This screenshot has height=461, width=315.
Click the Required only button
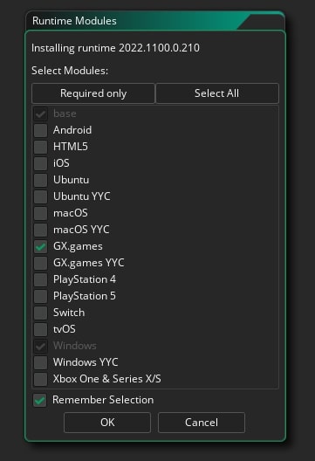pyautogui.click(x=93, y=93)
